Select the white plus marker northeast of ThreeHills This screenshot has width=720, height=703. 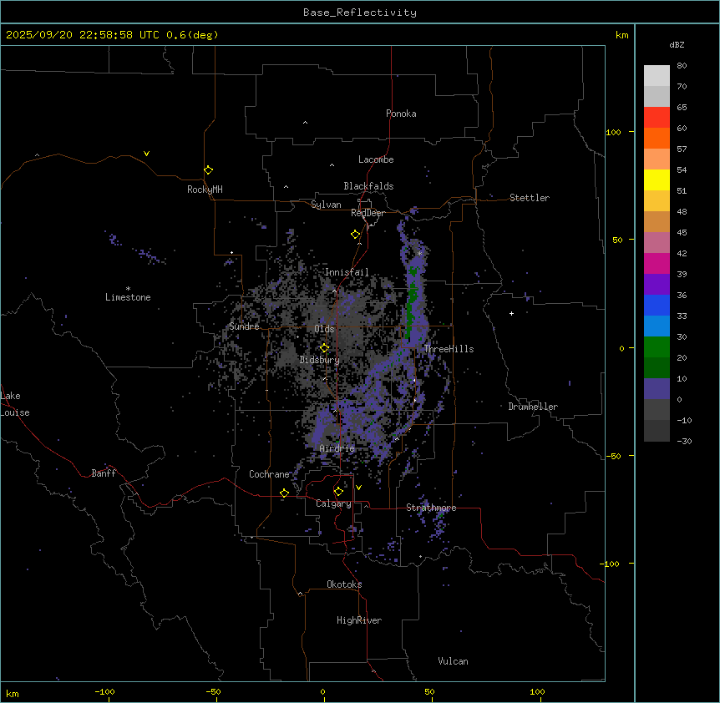tap(512, 313)
